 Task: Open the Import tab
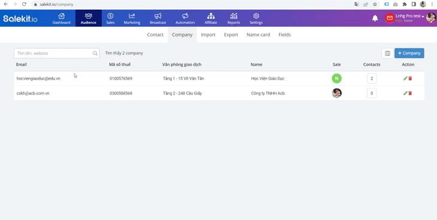pyautogui.click(x=208, y=35)
